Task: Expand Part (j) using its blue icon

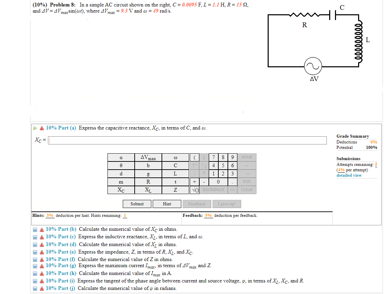Action: 35,289
